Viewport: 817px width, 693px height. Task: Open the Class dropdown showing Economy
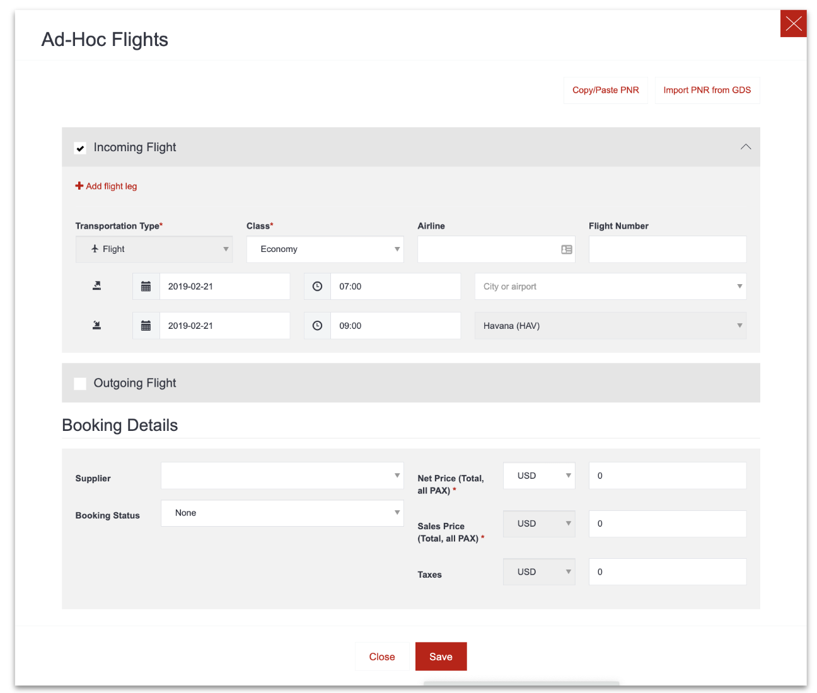pos(325,249)
